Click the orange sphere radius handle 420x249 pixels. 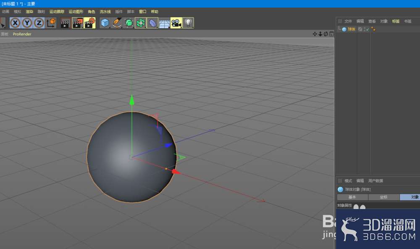pyautogui.click(x=166, y=169)
